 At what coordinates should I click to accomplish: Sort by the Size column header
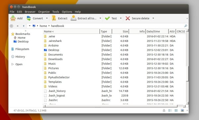pyautogui.click(x=120, y=31)
